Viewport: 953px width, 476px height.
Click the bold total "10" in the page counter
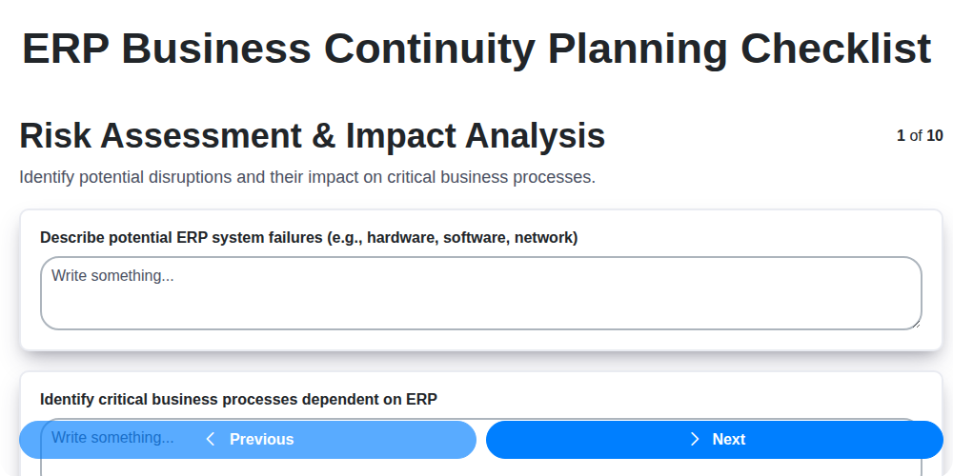pyautogui.click(x=935, y=135)
